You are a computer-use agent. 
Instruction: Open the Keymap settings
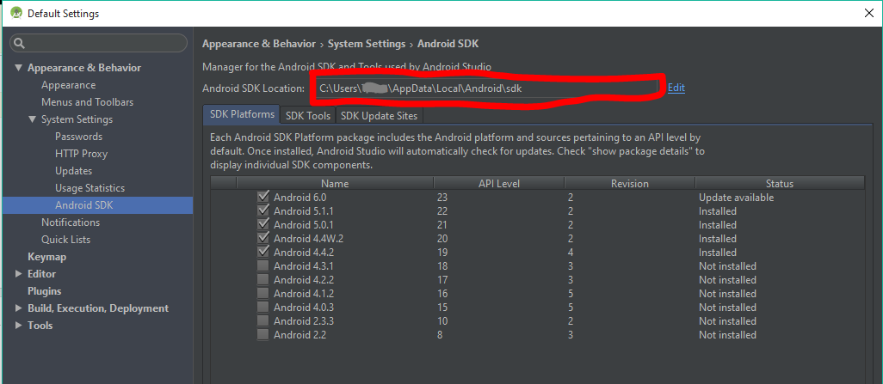coord(46,257)
